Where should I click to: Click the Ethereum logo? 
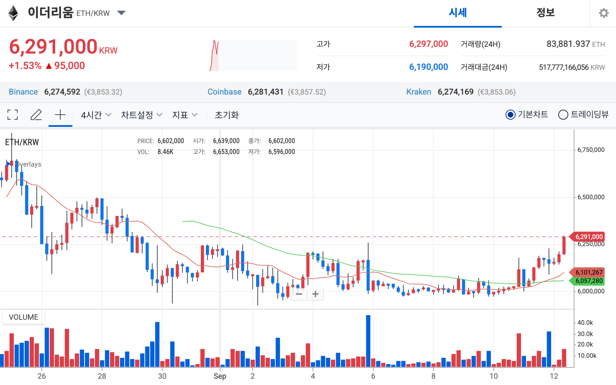coord(13,13)
